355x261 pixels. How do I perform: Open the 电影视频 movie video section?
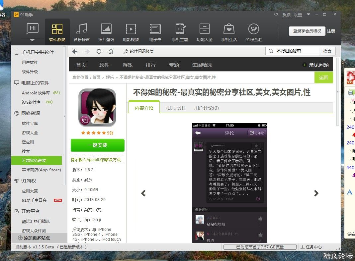coord(131,32)
